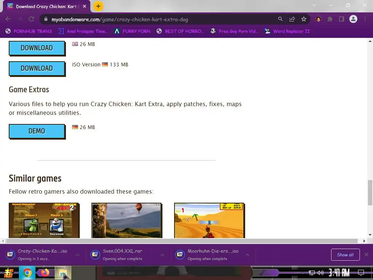
Task: Click the volume speaker tray icon
Action: click(321, 273)
